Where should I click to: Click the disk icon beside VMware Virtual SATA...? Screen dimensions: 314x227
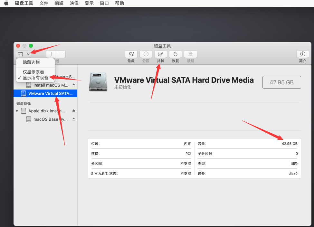click(x=24, y=93)
